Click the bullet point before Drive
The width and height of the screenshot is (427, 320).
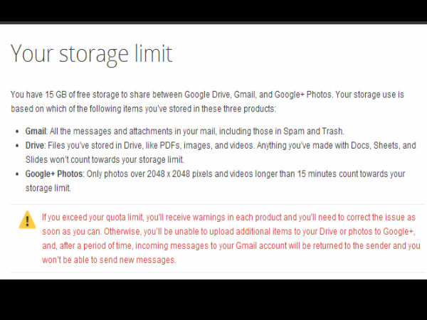[x=16, y=146]
